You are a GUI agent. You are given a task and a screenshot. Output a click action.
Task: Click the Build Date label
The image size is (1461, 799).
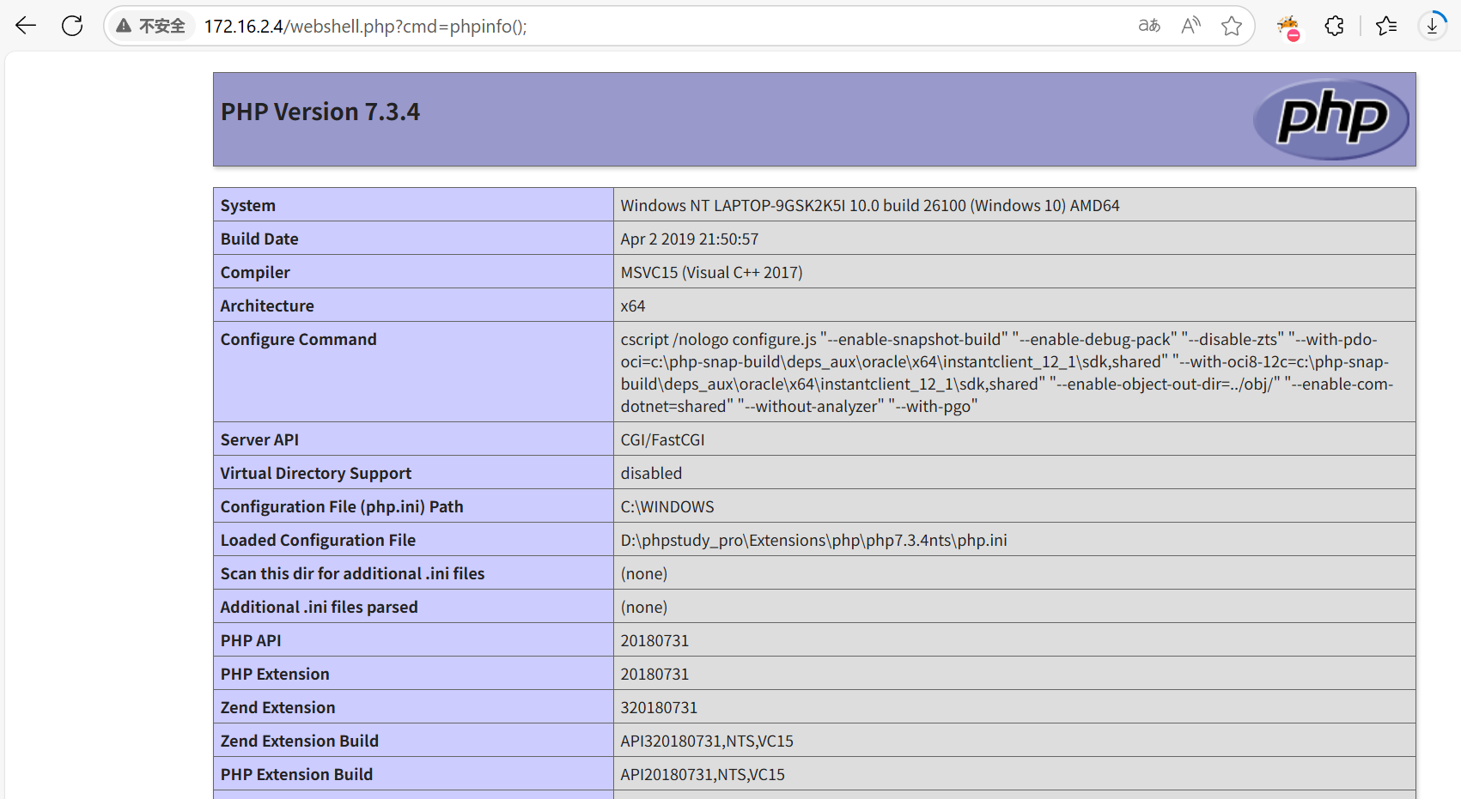coord(259,239)
